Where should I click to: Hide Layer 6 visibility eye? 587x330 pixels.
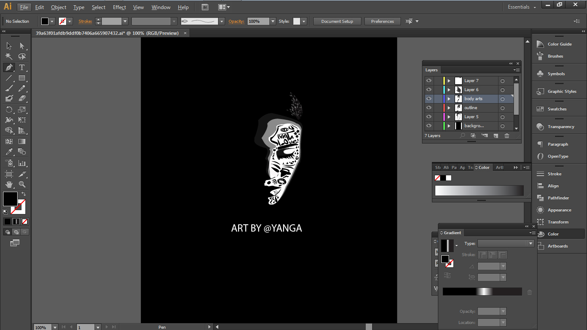point(429,90)
